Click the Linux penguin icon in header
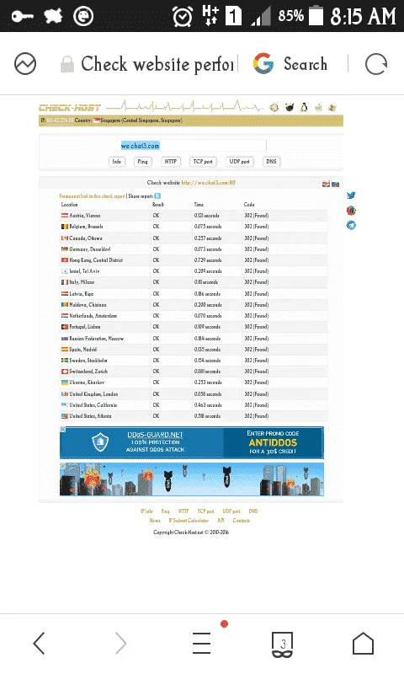404x674 pixels. 304,107
